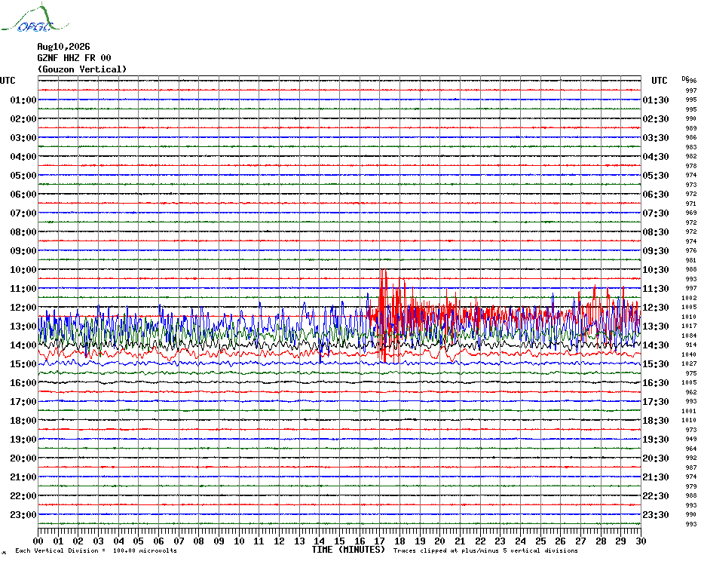Viewport: 701px width, 561px height.
Task: Click the OFGC logo at top left
Action: coord(35,18)
